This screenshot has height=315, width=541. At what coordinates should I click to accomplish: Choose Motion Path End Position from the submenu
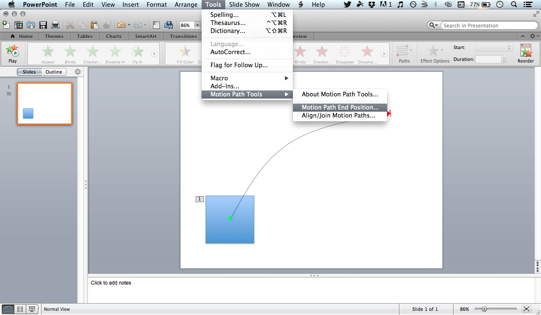coord(340,107)
